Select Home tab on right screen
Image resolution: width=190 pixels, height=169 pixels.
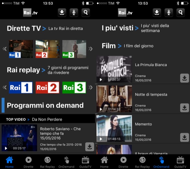pyautogui.click(x=104, y=162)
